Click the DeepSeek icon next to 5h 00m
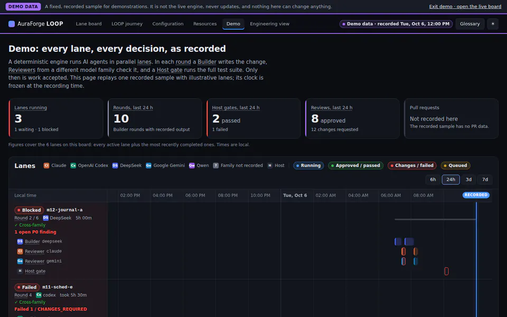The height and width of the screenshot is (317, 507). point(45,218)
